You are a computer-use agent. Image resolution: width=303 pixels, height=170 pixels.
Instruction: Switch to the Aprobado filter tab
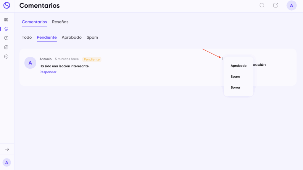pos(72,37)
